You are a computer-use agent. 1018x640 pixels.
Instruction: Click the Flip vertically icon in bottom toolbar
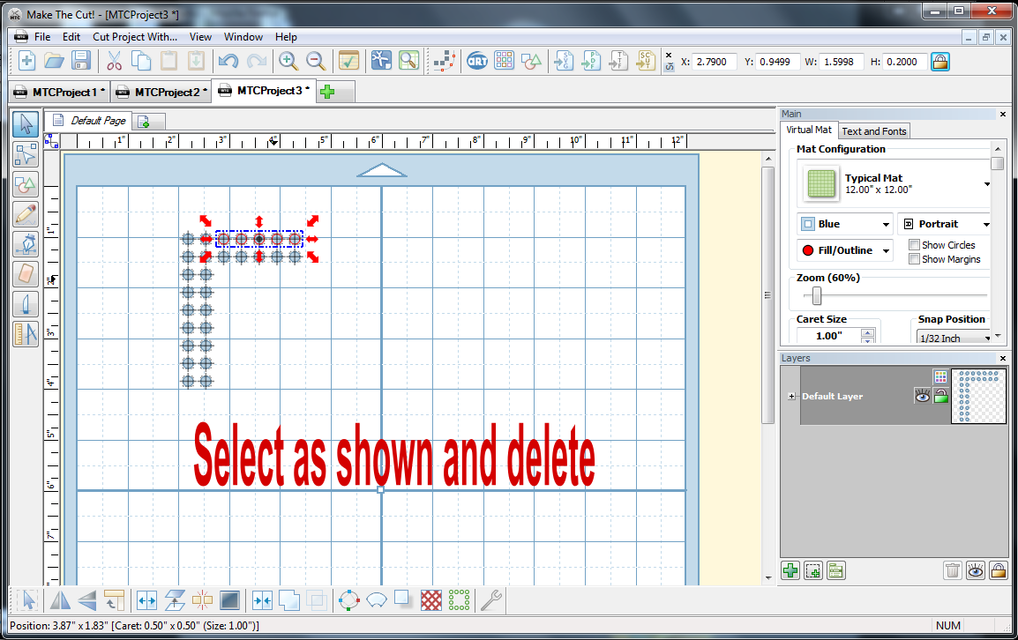87,600
